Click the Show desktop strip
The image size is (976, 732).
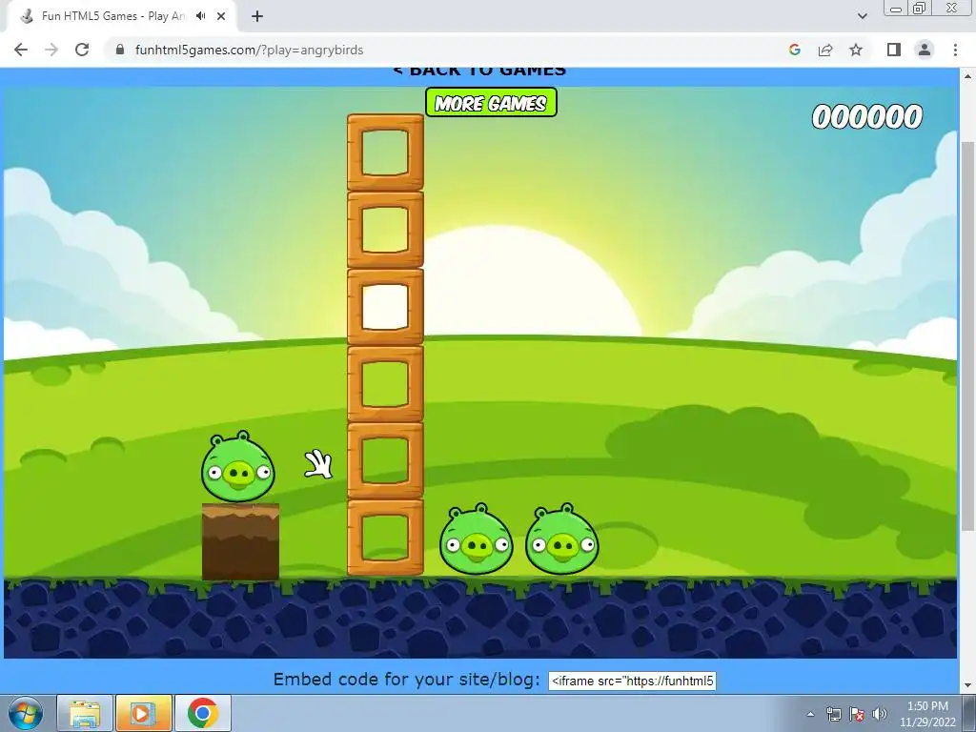pyautogui.click(x=969, y=713)
